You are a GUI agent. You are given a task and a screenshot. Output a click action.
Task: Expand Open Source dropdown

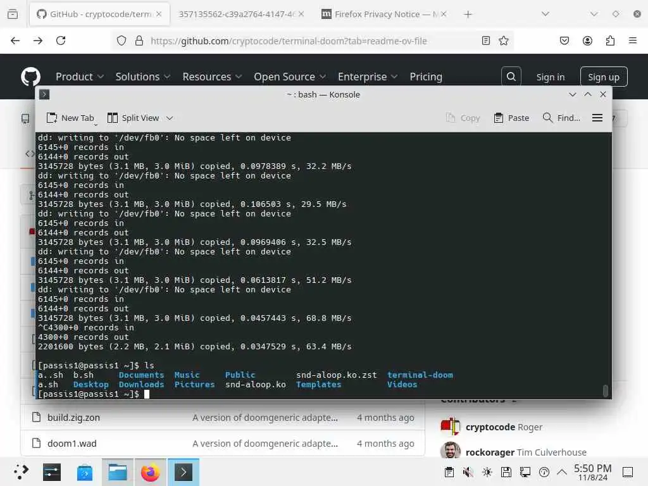pos(290,77)
